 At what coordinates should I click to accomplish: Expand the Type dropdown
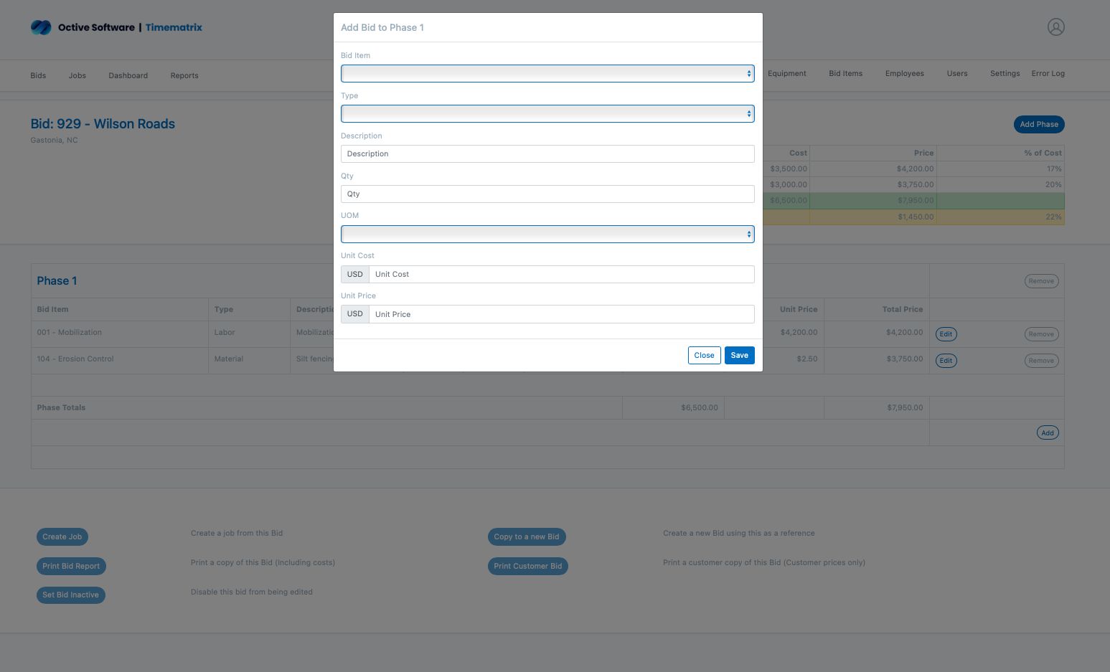(547, 114)
